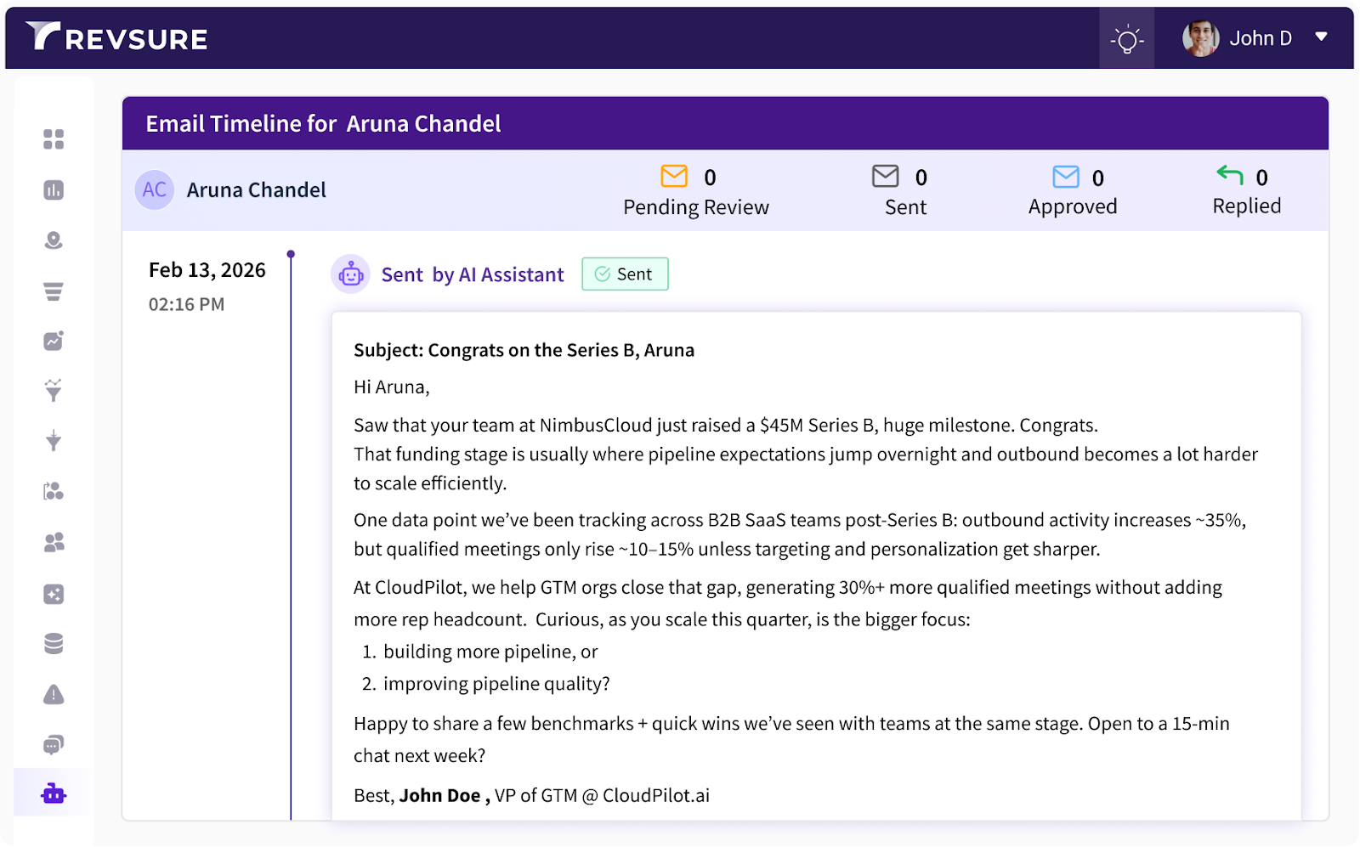Click the 02:16 PM timestamp
Screen dimensions: 1360x847
(187, 304)
